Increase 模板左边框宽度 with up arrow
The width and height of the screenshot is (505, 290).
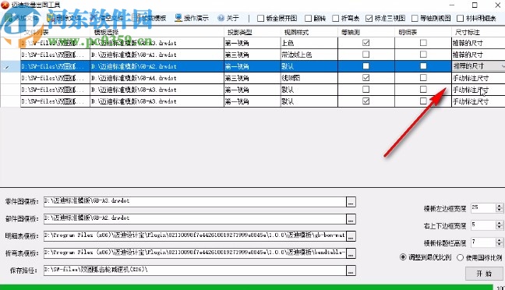point(500,206)
